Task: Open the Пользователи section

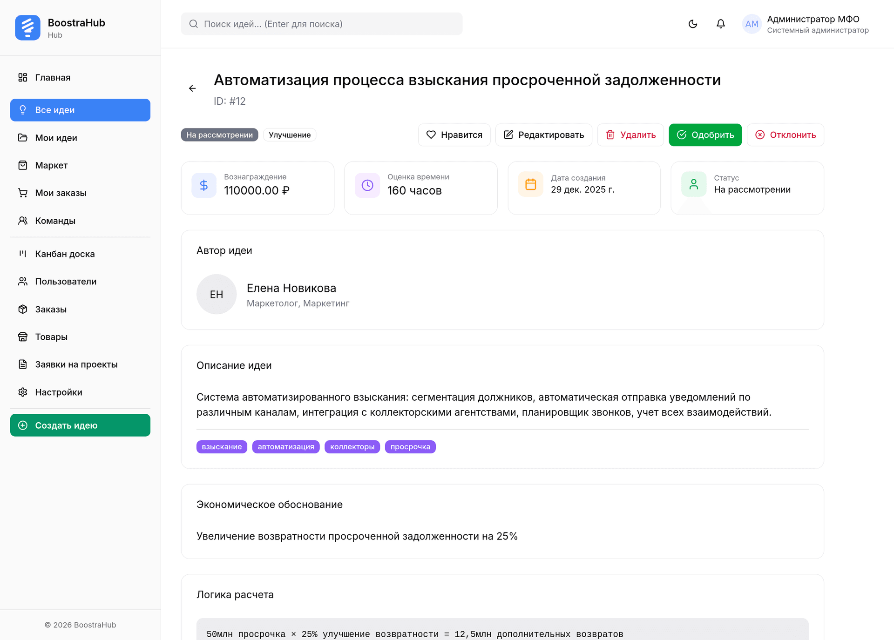Action: (x=65, y=281)
